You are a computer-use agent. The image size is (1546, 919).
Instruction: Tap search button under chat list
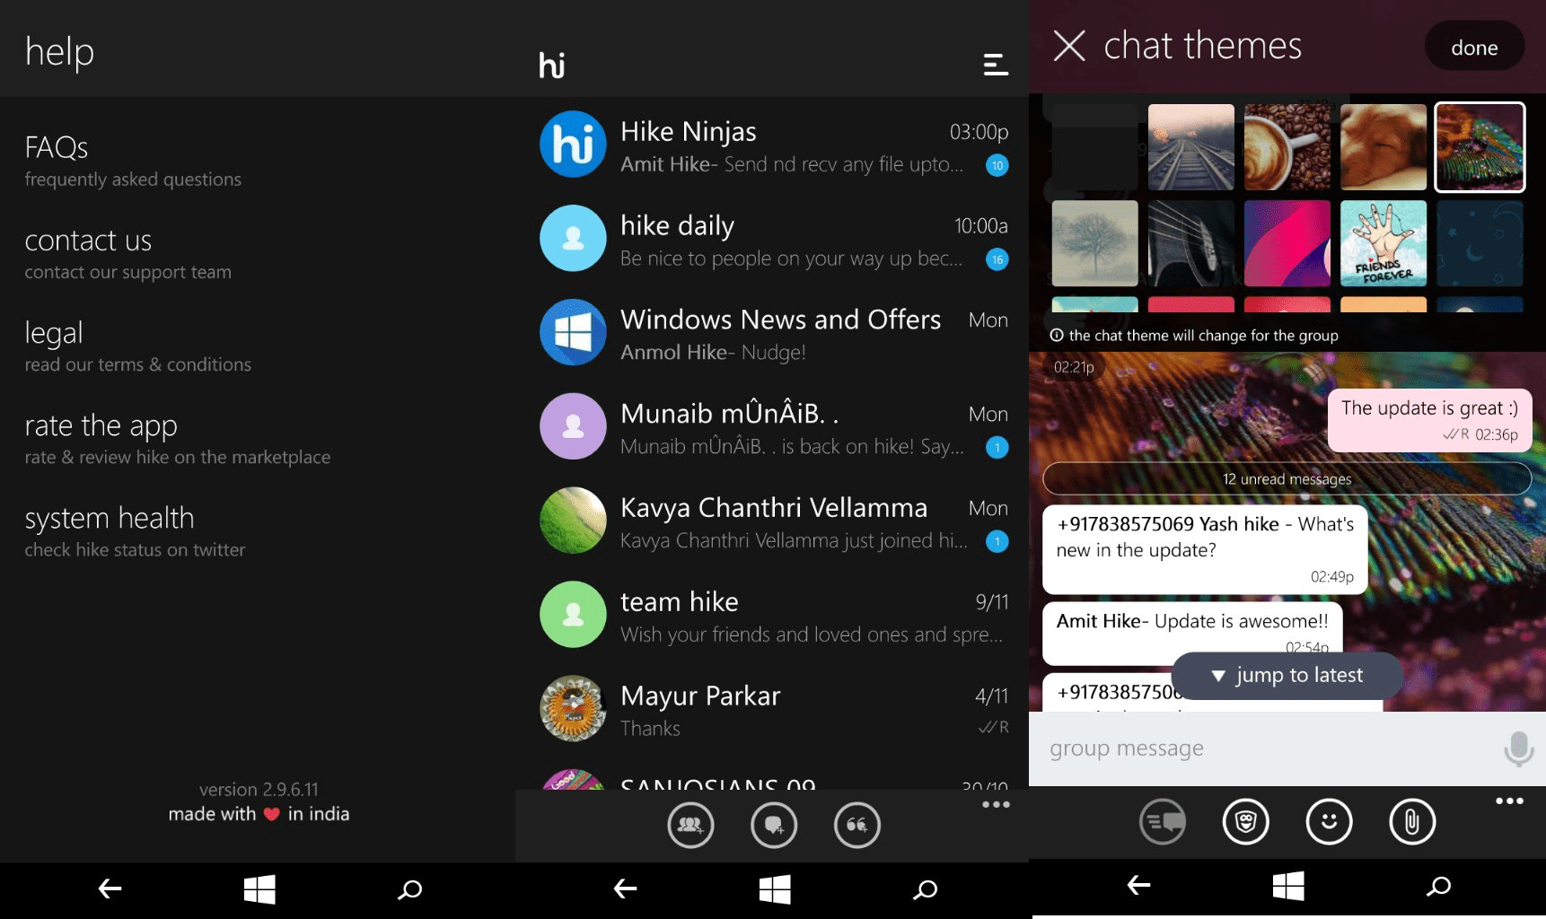click(926, 889)
